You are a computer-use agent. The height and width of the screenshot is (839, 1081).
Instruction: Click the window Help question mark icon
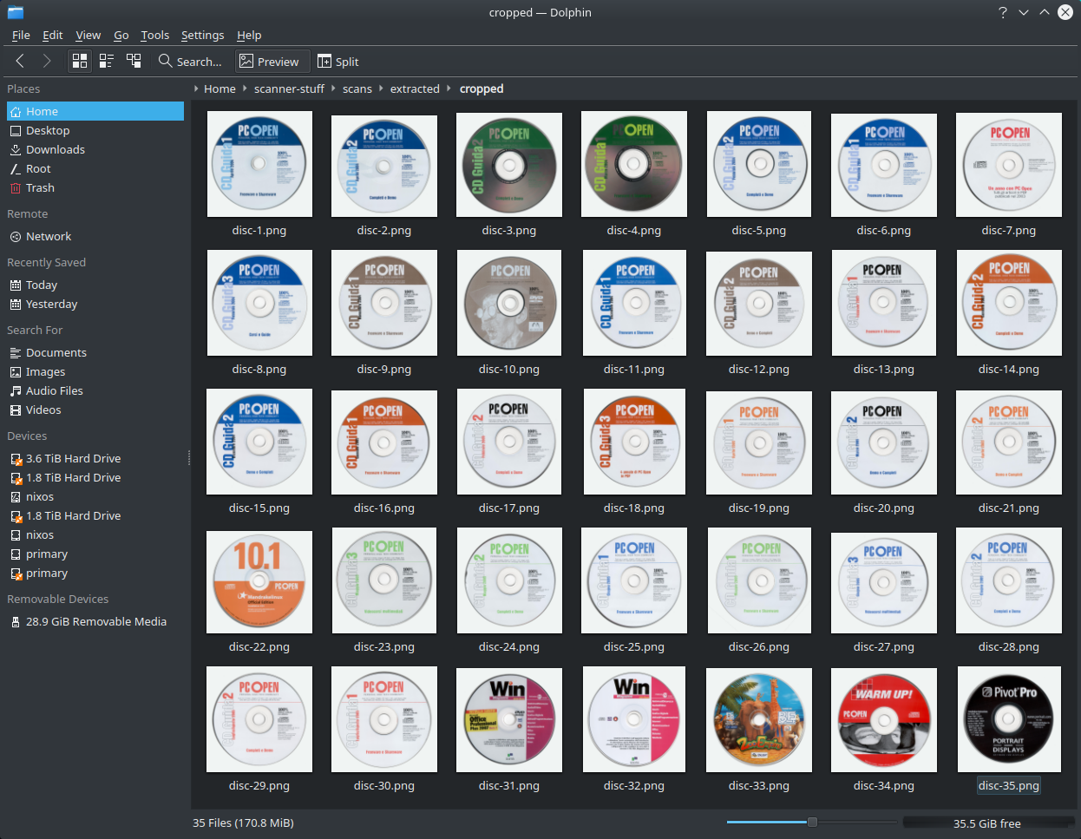pos(1003,12)
